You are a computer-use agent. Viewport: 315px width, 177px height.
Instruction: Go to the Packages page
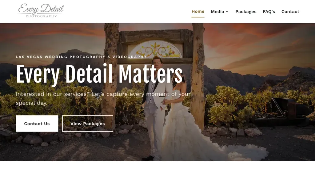[246, 12]
